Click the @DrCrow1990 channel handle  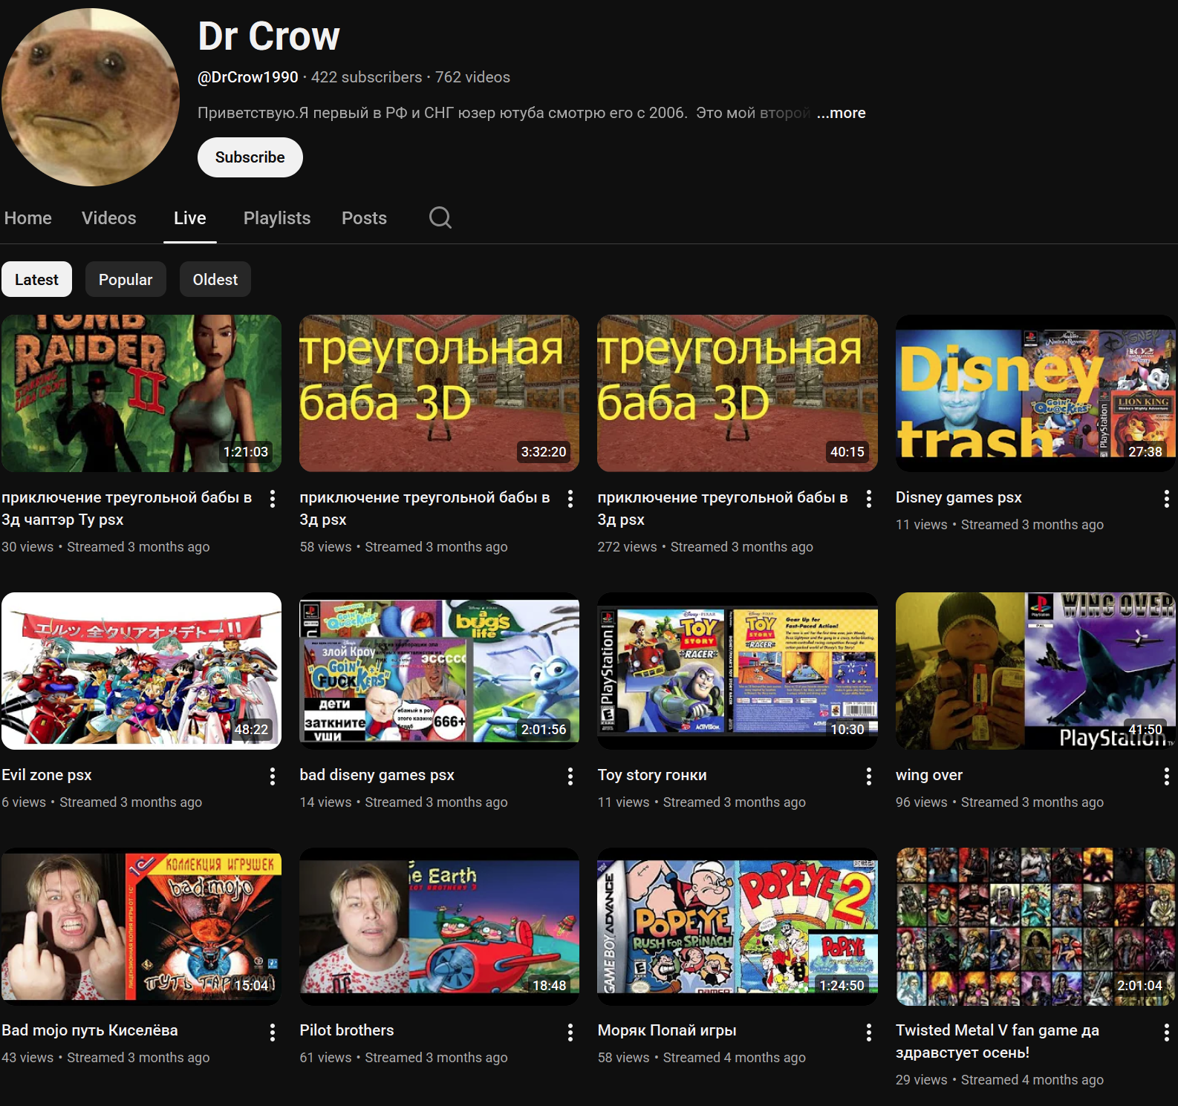tap(248, 77)
